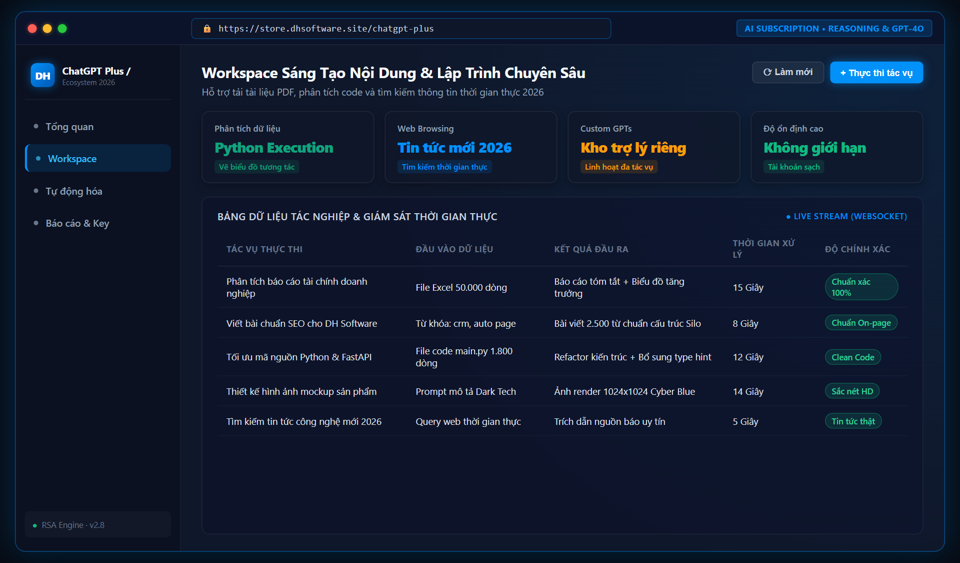Select the Tối ưu mã nguồn Python task

[x=562, y=357]
